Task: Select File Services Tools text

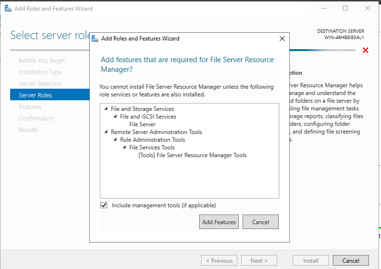Action: point(152,148)
